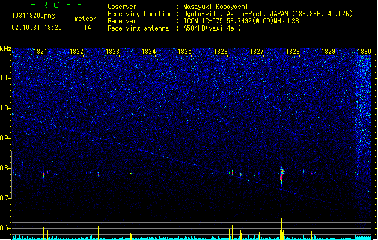Click the 'Receiving antenna' label

[x=138, y=28]
